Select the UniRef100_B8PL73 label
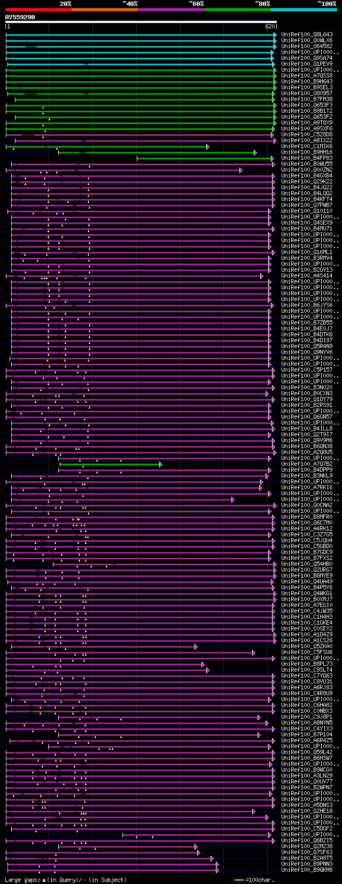The width and height of the screenshot is (342, 884). (x=307, y=664)
